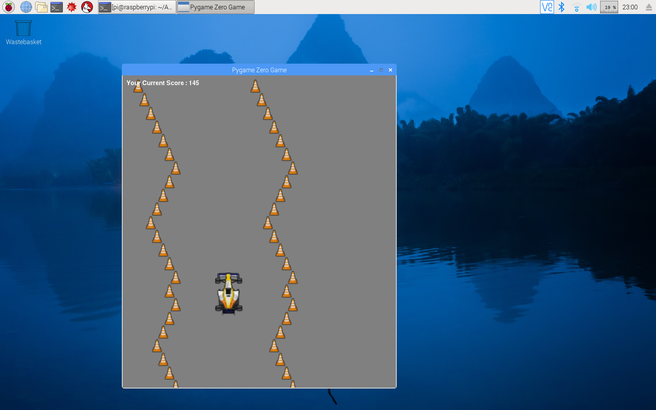Click the Pygame Zero Game title bar
The width and height of the screenshot is (656, 410).
click(259, 70)
